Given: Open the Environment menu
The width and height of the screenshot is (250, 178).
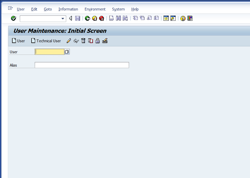Looking at the screenshot, I should point(95,9).
